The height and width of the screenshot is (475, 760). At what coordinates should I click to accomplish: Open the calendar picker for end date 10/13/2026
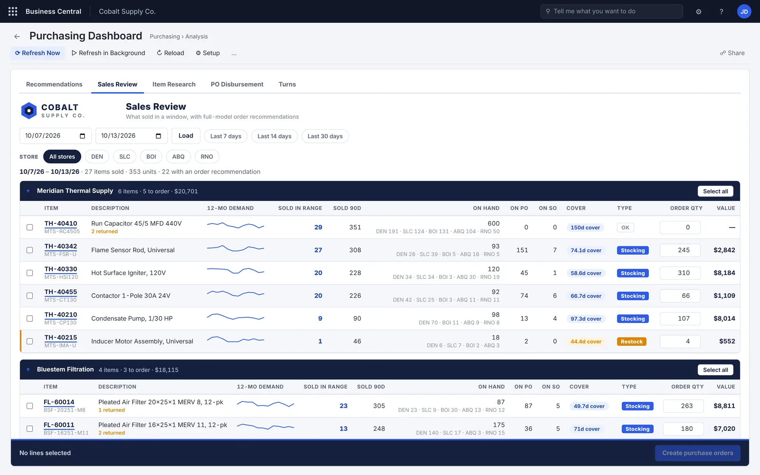[x=158, y=136]
